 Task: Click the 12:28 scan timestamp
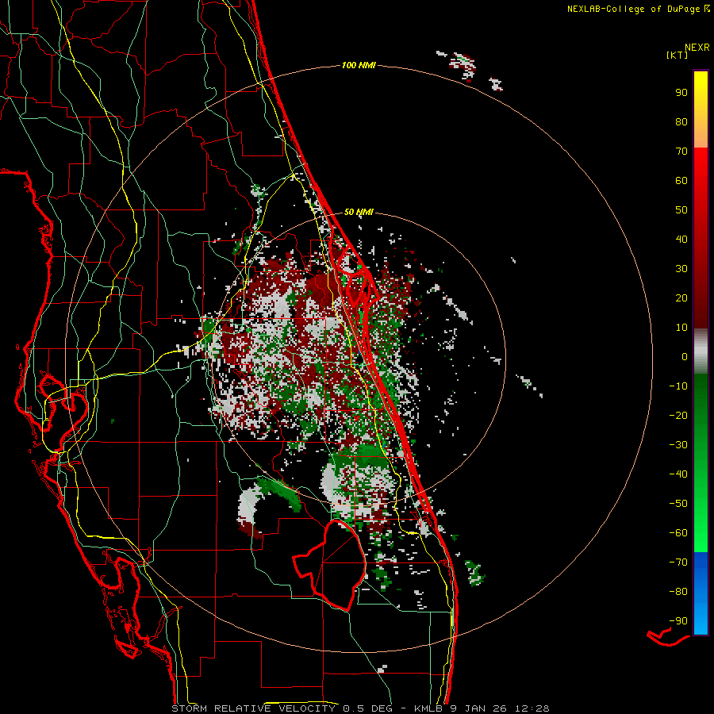[532, 708]
